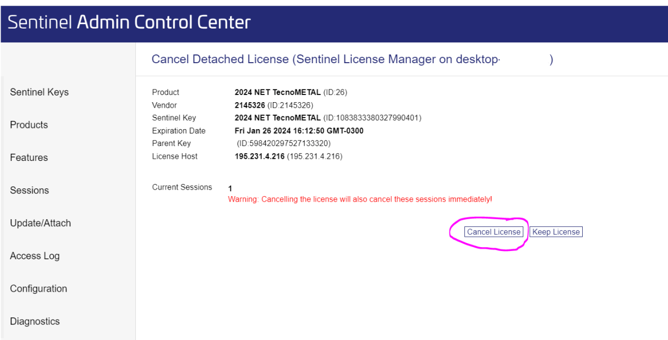Open the Access Log page
Screen dimensions: 668x340
[35, 256]
